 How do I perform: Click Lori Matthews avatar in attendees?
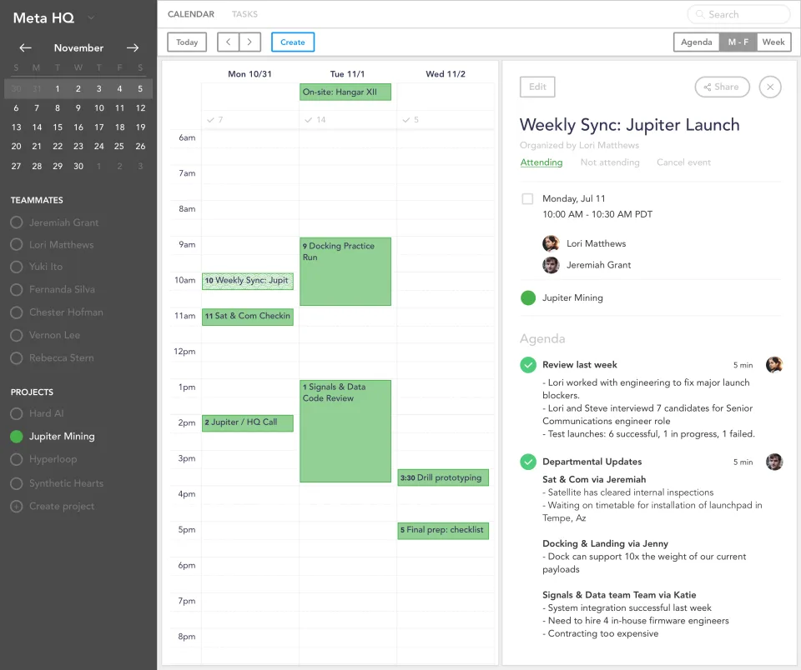(x=551, y=243)
